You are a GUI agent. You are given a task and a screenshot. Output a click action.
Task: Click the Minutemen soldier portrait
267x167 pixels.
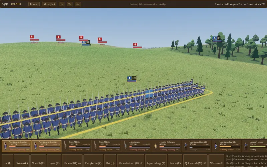coord(126,146)
